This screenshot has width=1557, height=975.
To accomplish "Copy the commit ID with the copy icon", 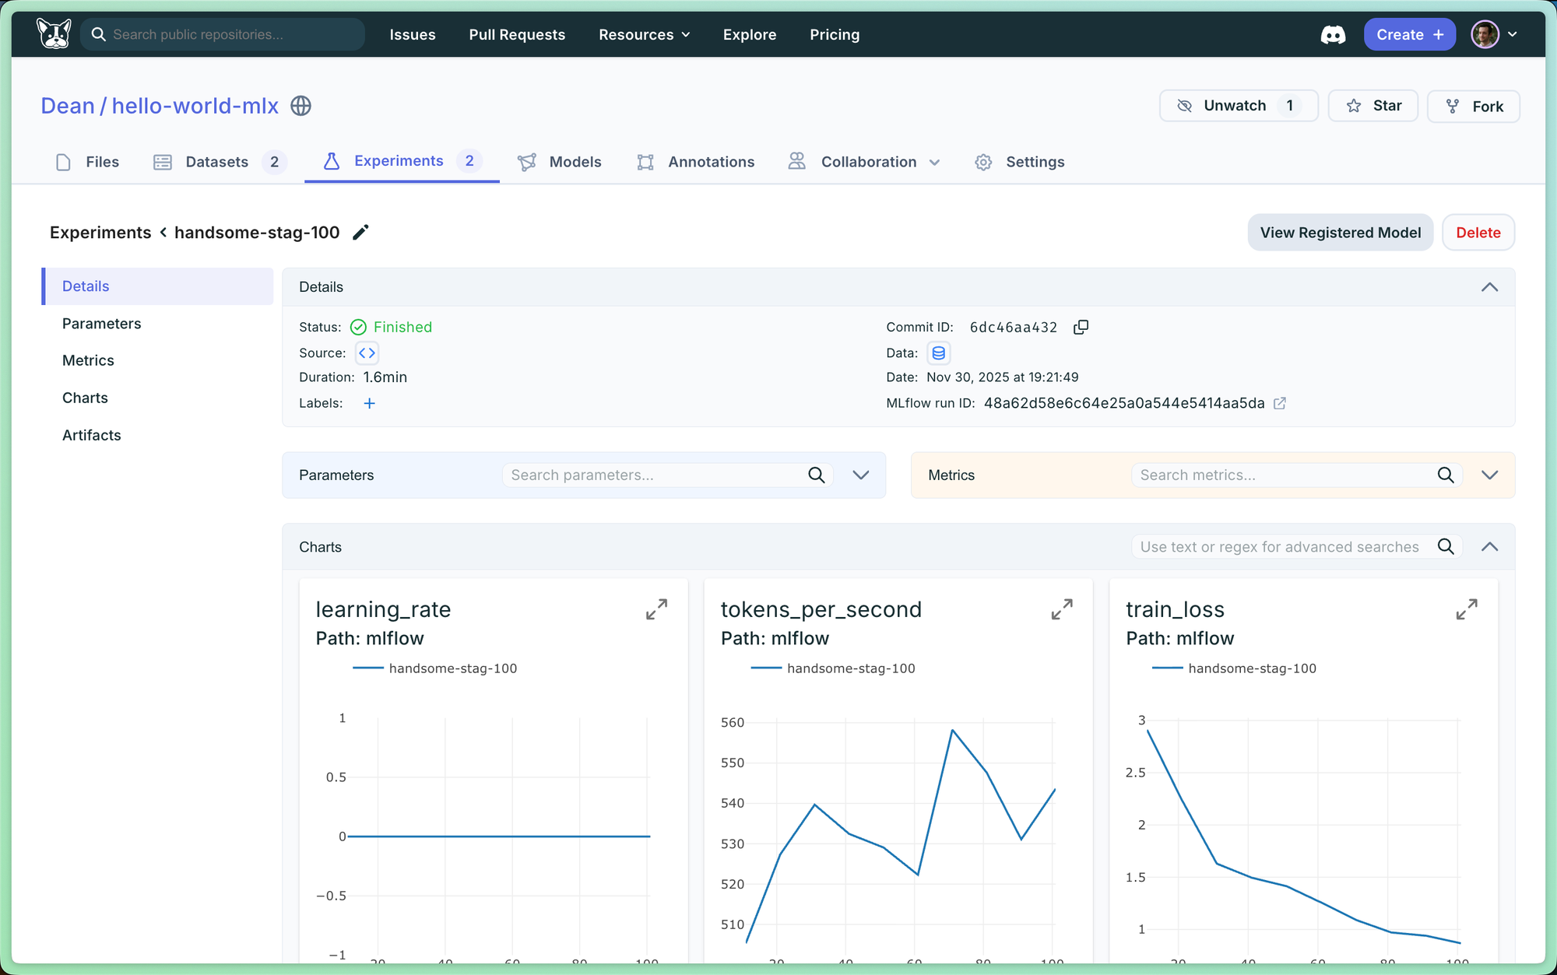I will coord(1081,327).
